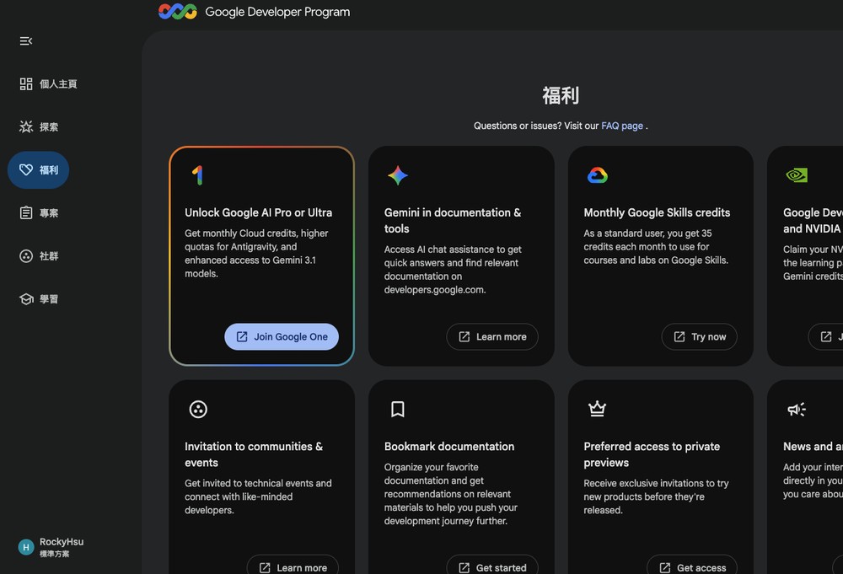Click the Google Cloud icon on Skills card
Image resolution: width=843 pixels, height=574 pixels.
click(x=598, y=175)
